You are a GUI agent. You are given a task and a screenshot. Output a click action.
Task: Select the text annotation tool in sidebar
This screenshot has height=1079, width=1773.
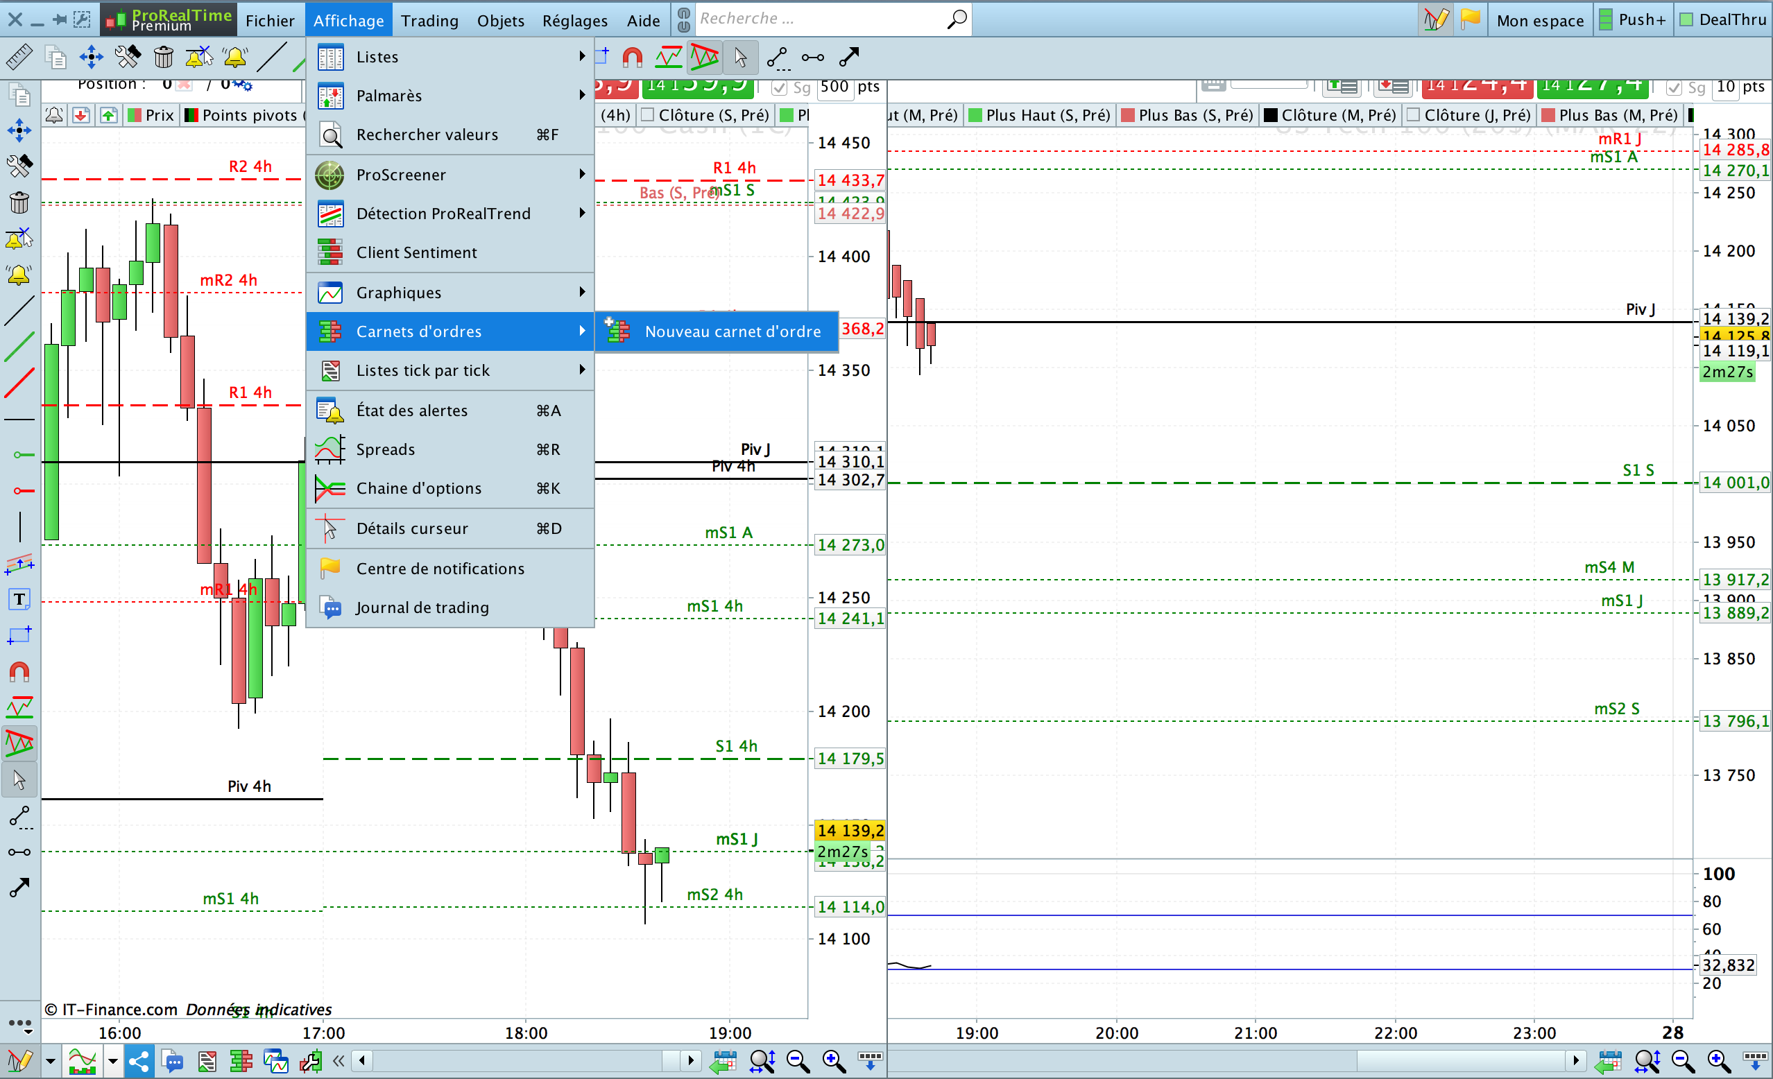(x=19, y=599)
